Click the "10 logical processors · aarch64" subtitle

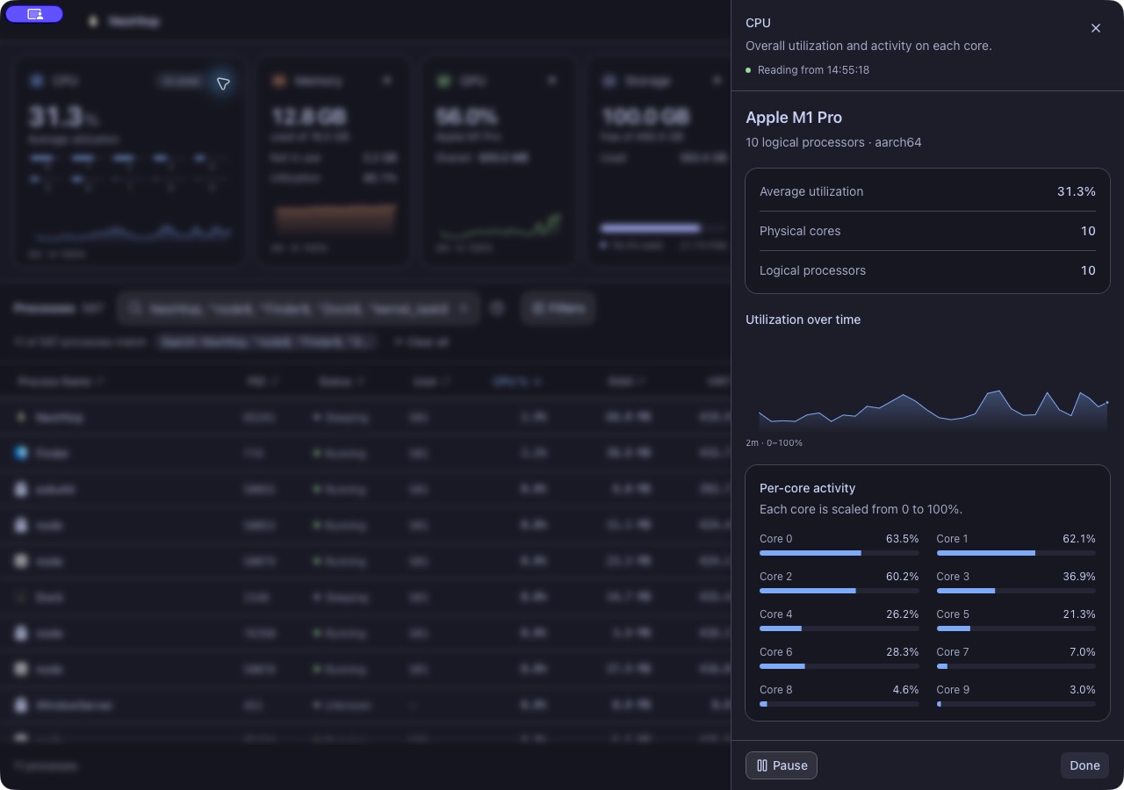coord(833,142)
